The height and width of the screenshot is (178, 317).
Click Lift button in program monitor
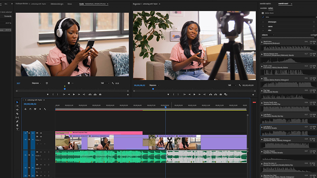click(211, 94)
